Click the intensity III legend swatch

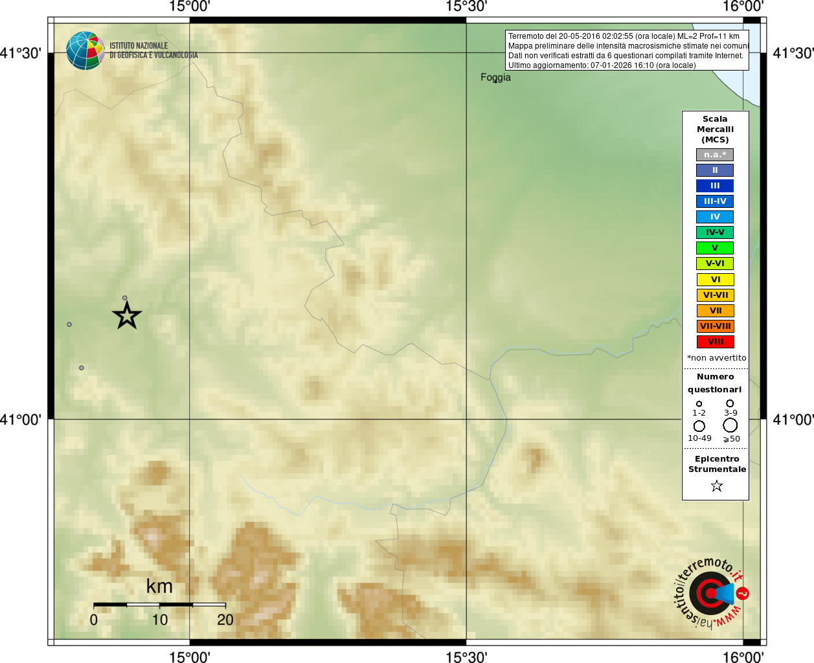715,186
